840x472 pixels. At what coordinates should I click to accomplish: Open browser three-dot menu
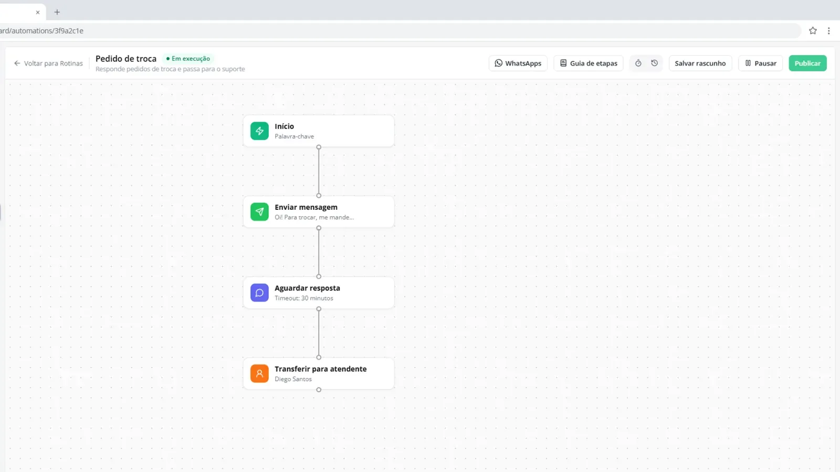click(x=829, y=30)
